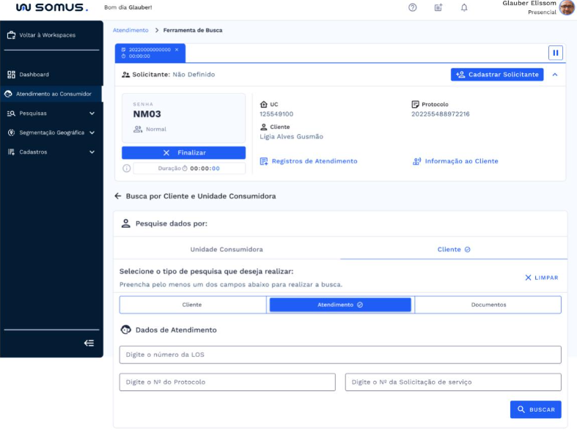Viewport: 577px width, 430px height.
Task: Click the help question mark icon
Action: point(413,7)
